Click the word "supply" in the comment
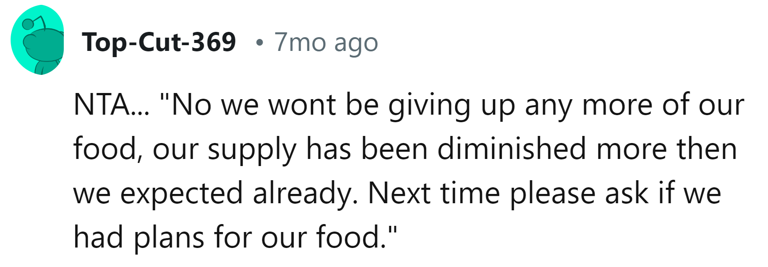 (x=252, y=151)
